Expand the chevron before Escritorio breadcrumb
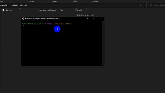The width and height of the screenshot is (165, 93). point(9,5)
